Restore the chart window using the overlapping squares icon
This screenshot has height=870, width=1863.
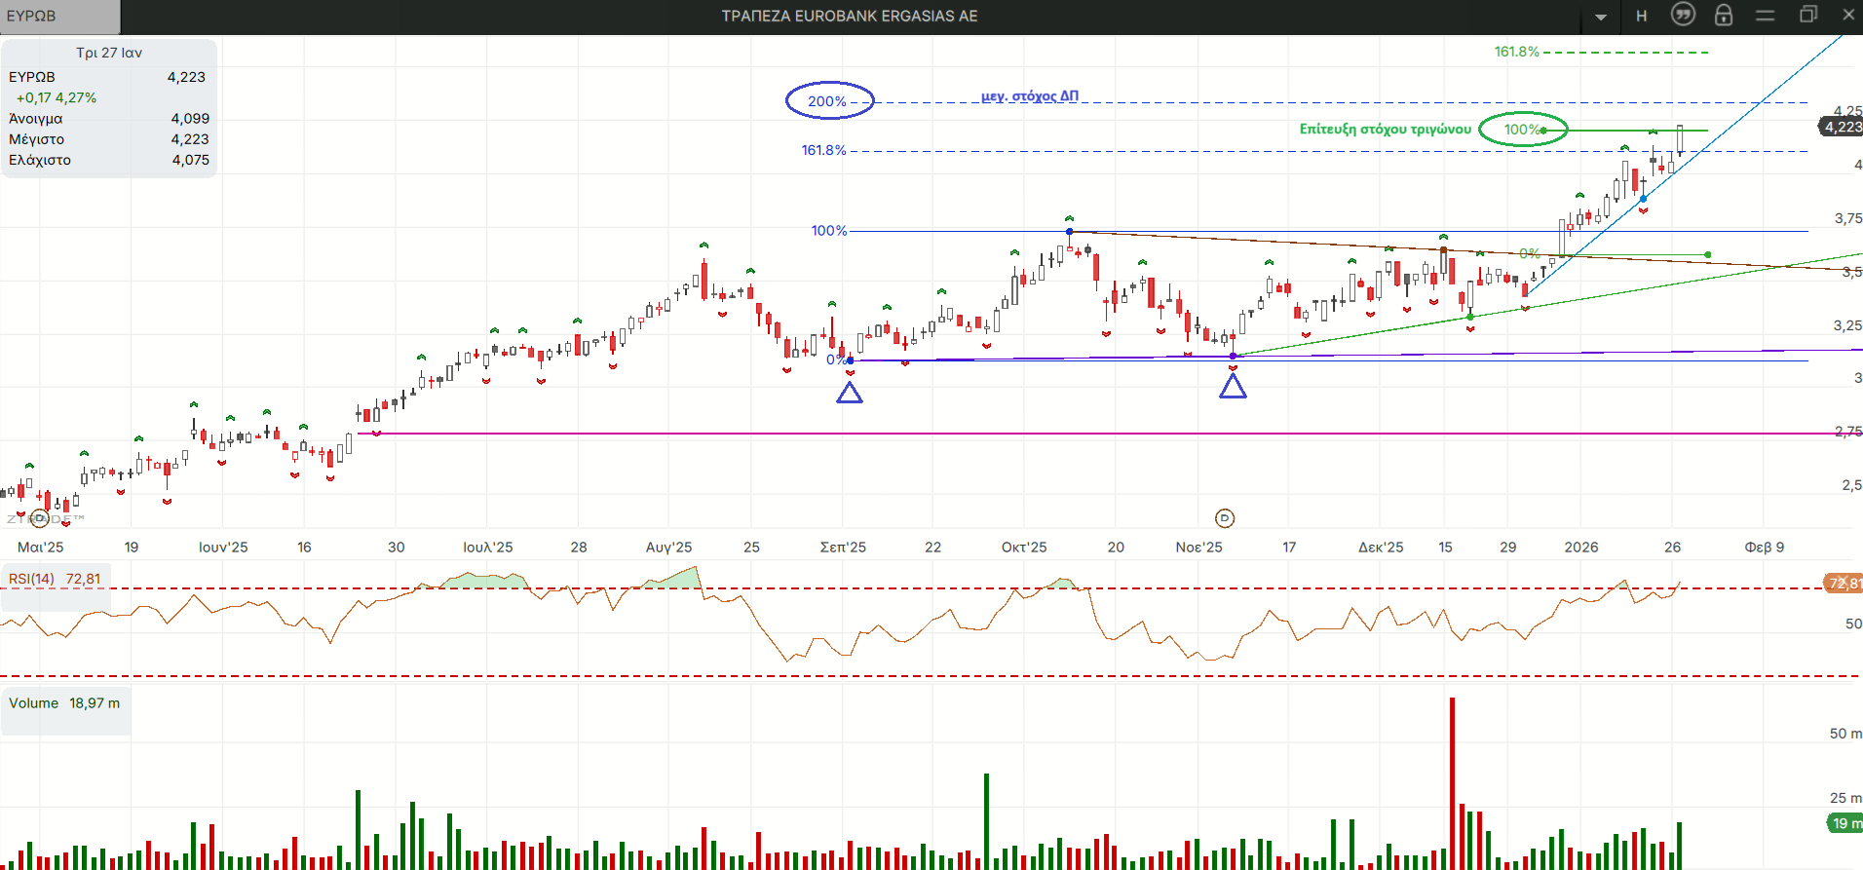click(x=1807, y=15)
